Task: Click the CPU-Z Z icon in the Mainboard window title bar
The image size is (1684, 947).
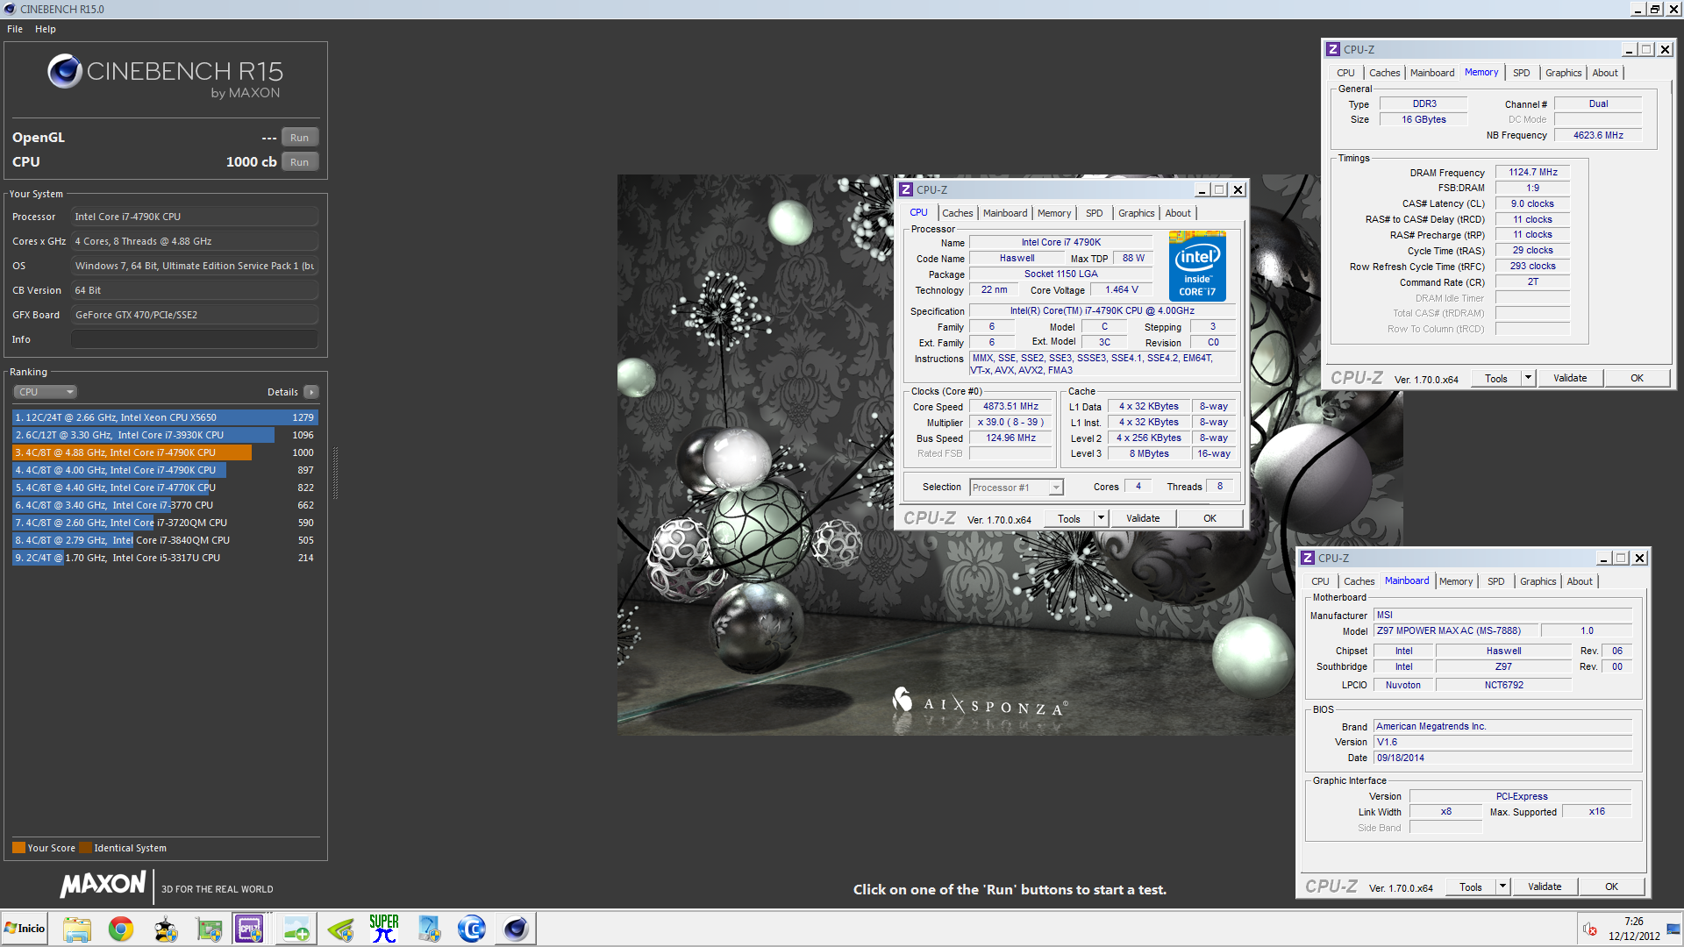Action: tap(1308, 559)
